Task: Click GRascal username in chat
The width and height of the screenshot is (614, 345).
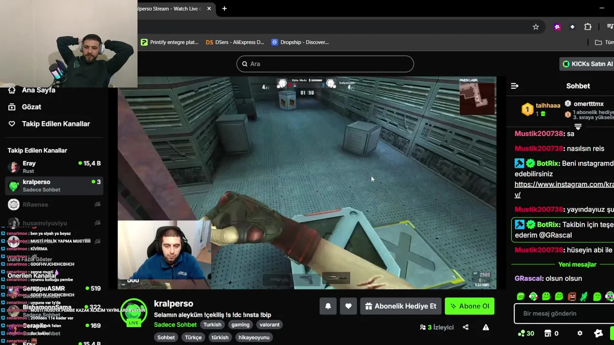Action: pos(529,278)
